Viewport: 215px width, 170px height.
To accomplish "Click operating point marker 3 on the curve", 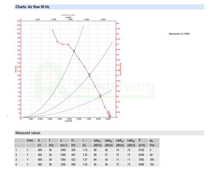I will [x=89, y=75].
